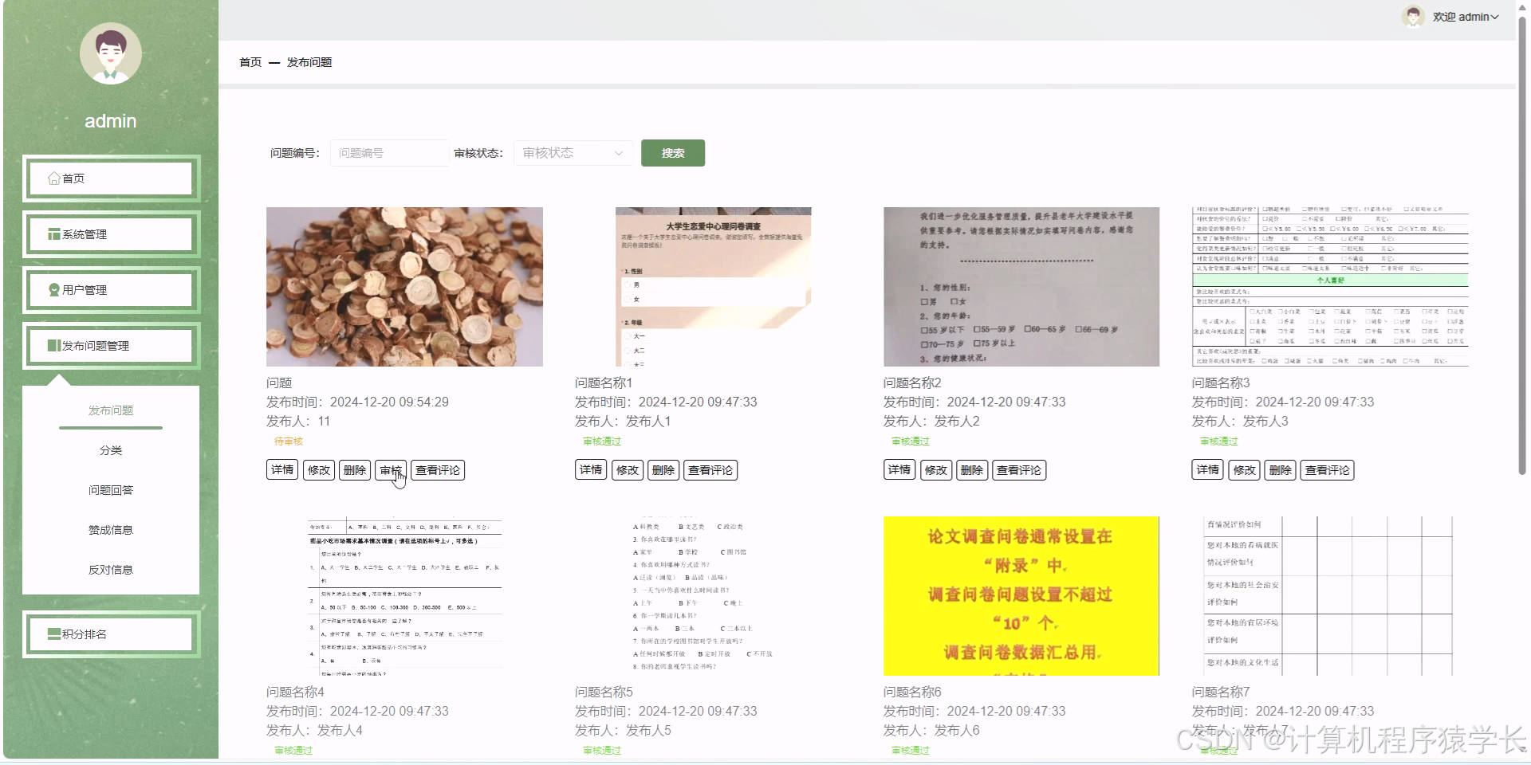The height and width of the screenshot is (765, 1531).
Task: Click the admin avatar in the sidebar
Action: [x=111, y=53]
